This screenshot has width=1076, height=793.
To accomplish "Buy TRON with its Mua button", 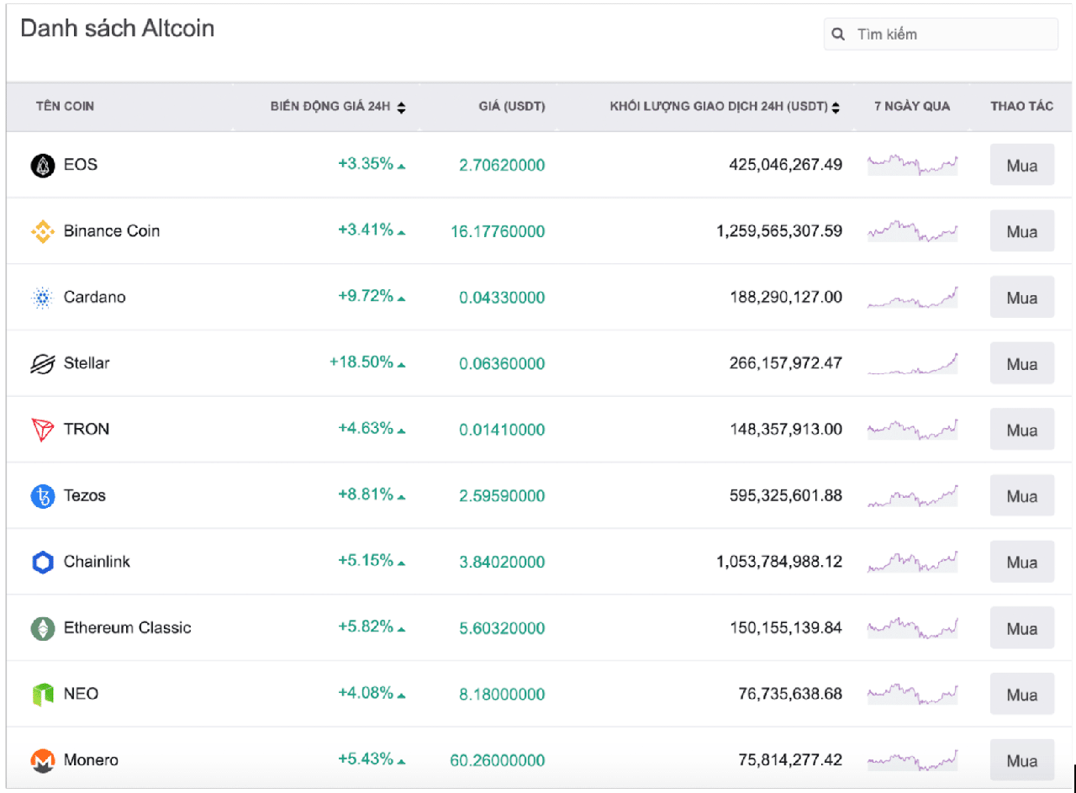I will tap(1022, 430).
